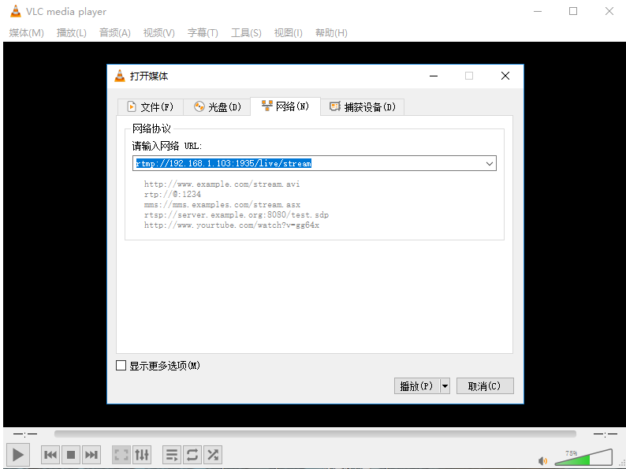Click the main Play button in VLC controls
This screenshot has width=626, height=469.
tap(18, 454)
